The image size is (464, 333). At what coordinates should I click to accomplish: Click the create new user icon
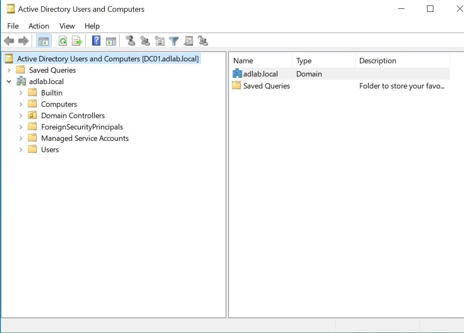131,41
